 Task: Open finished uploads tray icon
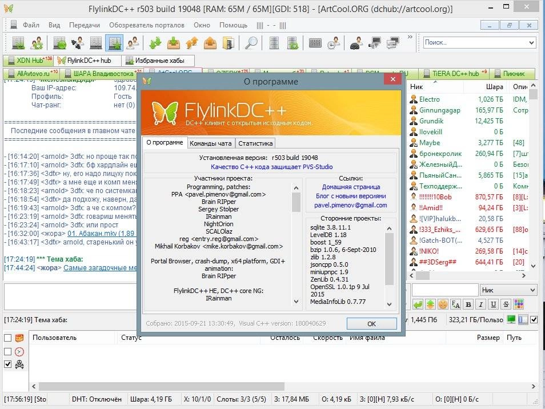coord(210,43)
